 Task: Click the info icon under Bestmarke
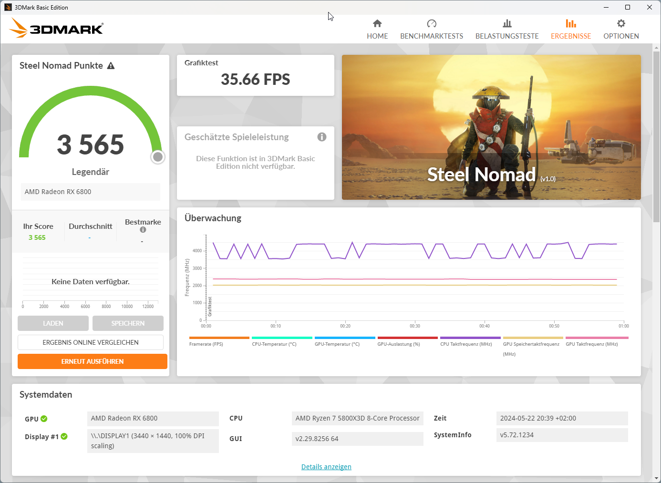pos(143,230)
